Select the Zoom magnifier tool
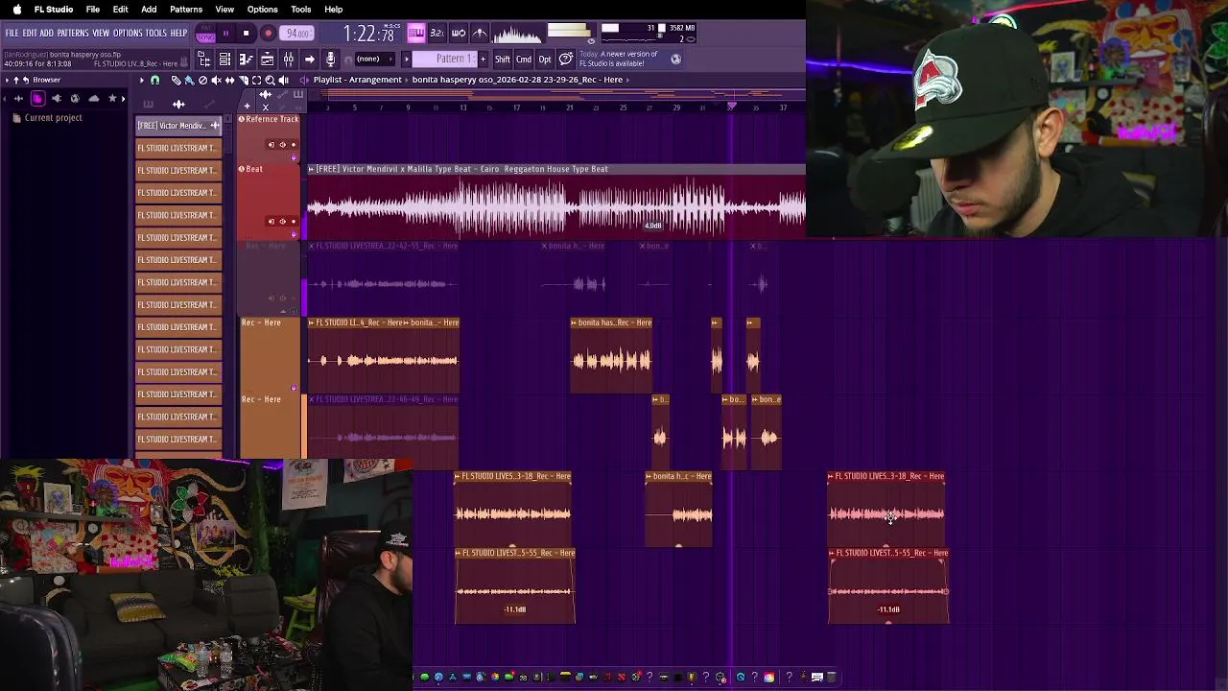The height and width of the screenshot is (691, 1228). (x=270, y=80)
